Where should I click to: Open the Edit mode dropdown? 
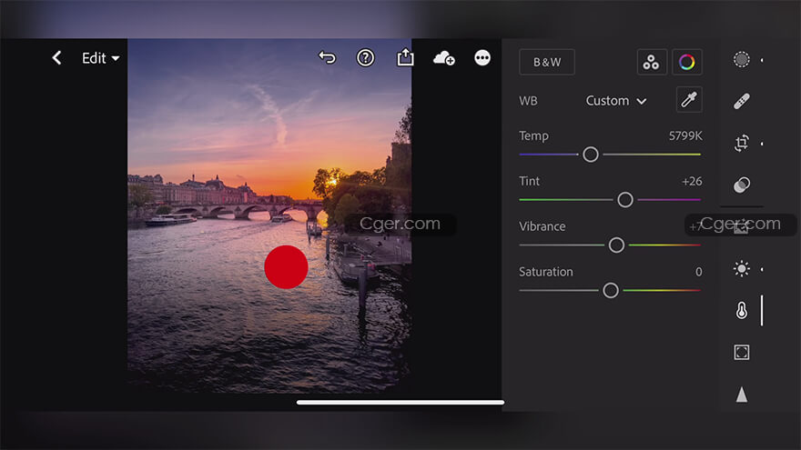[x=100, y=58]
